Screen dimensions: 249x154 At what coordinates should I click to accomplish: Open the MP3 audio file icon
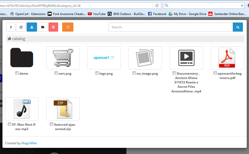click(22, 109)
